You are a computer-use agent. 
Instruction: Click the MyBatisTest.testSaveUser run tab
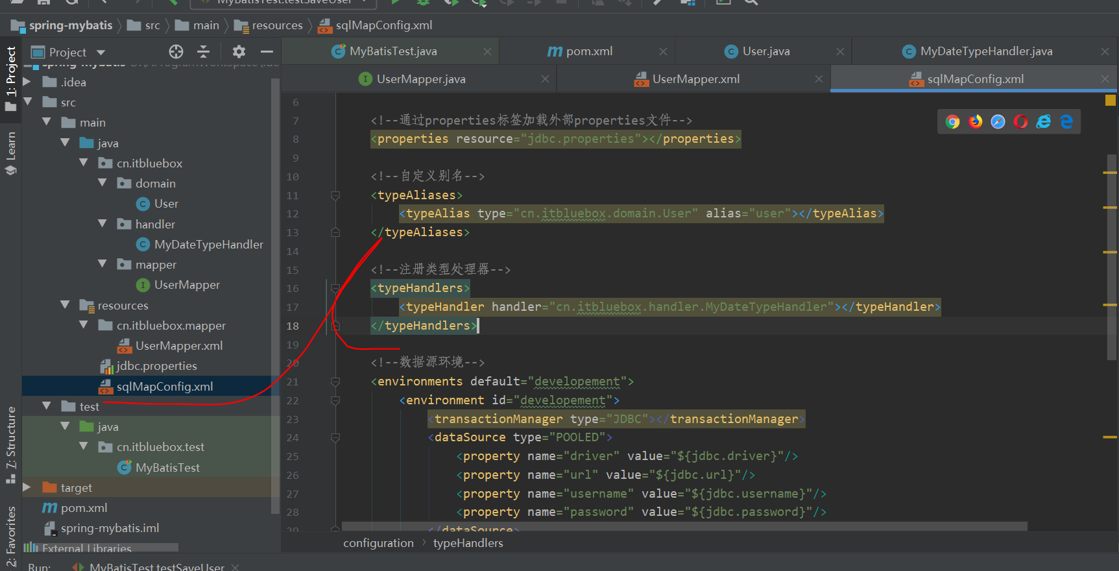coord(156,566)
